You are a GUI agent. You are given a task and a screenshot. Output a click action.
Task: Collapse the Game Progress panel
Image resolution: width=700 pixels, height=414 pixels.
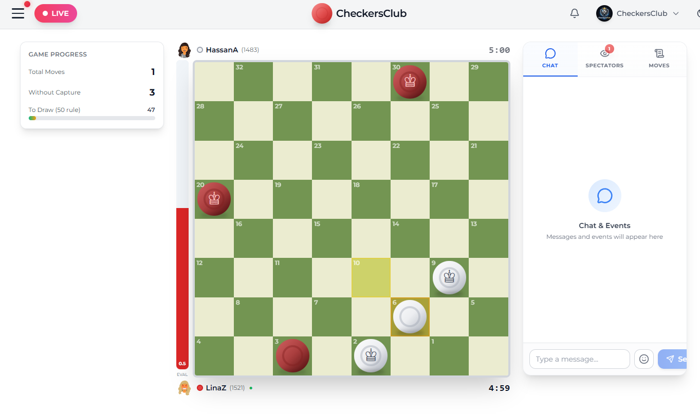pyautogui.click(x=58, y=54)
